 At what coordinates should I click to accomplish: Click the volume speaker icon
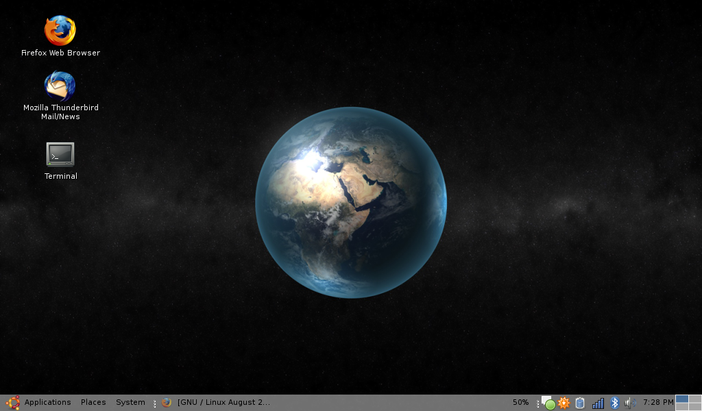630,403
